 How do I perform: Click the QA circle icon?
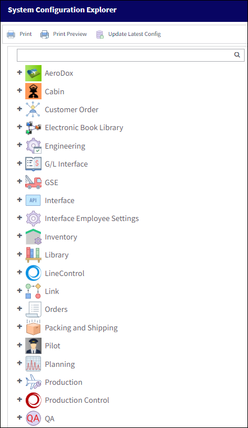[33, 418]
